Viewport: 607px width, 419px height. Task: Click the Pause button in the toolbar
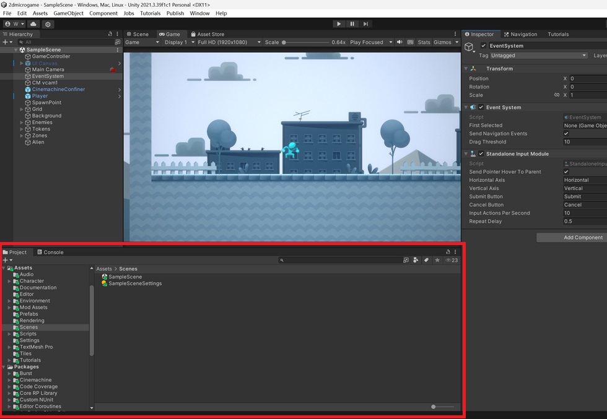(x=352, y=24)
